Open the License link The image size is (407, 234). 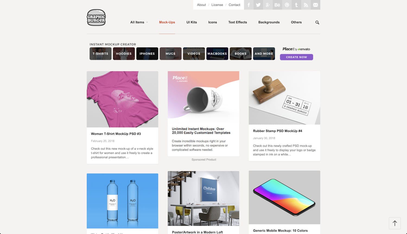click(x=217, y=5)
